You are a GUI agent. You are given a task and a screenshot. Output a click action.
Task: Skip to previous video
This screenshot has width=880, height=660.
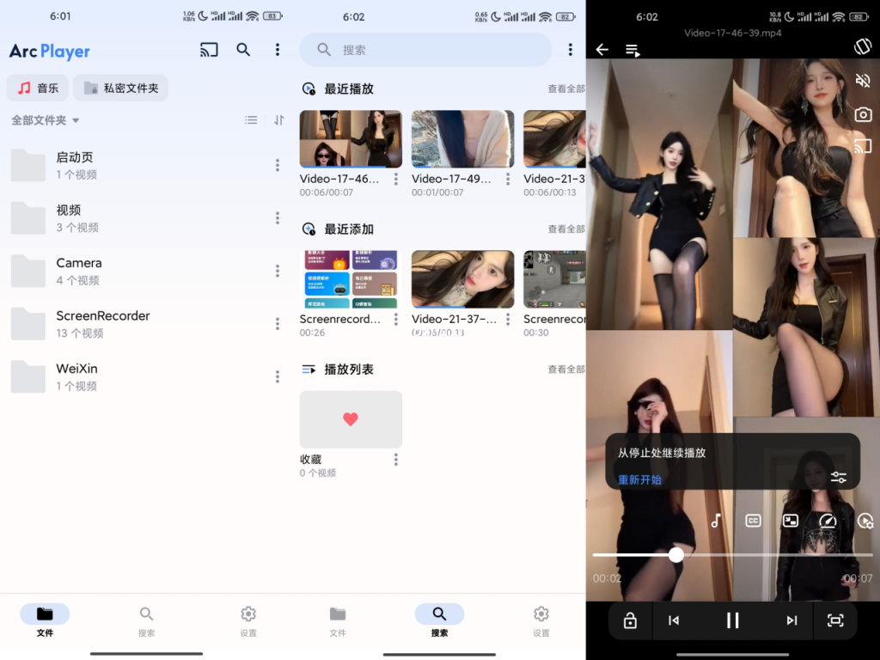click(674, 620)
